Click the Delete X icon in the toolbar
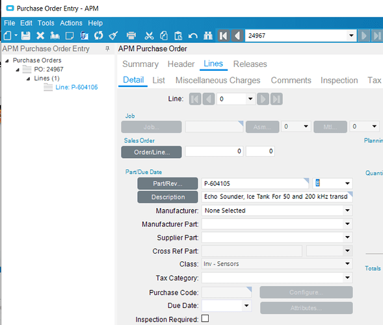 (40, 36)
